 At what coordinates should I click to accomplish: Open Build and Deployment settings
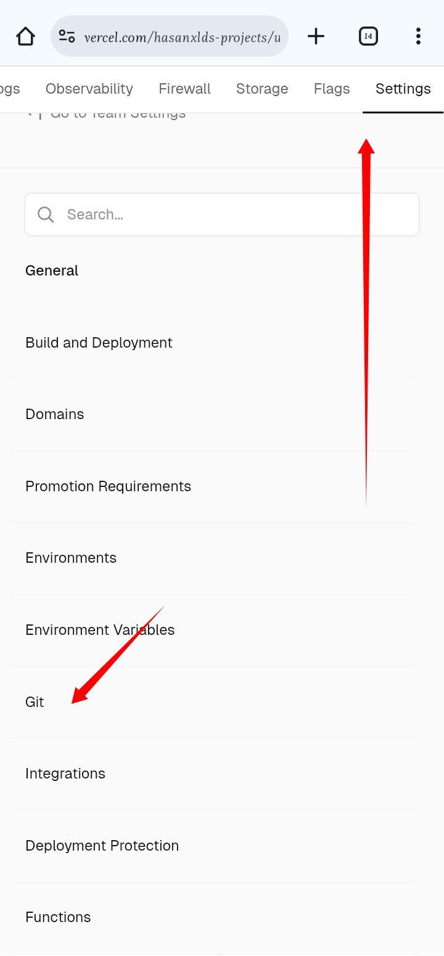click(x=99, y=343)
